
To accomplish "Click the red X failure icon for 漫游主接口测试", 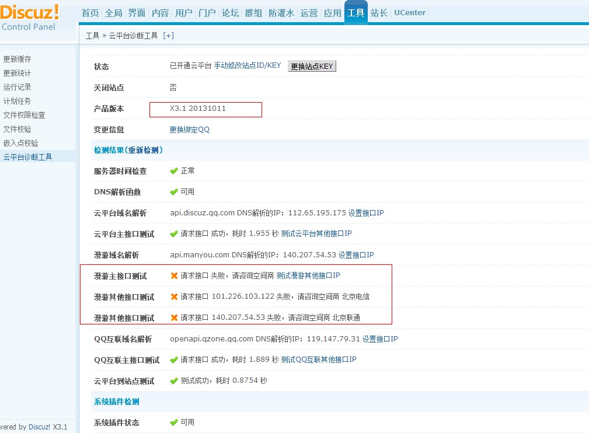I will point(174,275).
